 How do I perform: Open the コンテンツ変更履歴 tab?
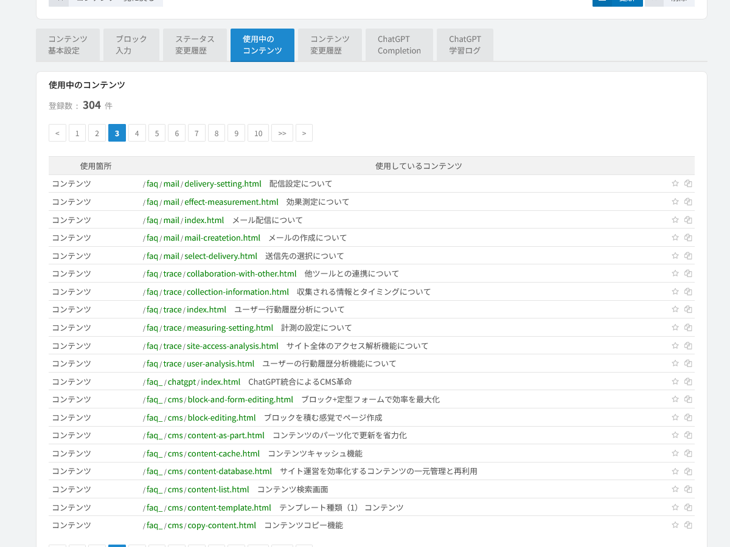point(330,45)
